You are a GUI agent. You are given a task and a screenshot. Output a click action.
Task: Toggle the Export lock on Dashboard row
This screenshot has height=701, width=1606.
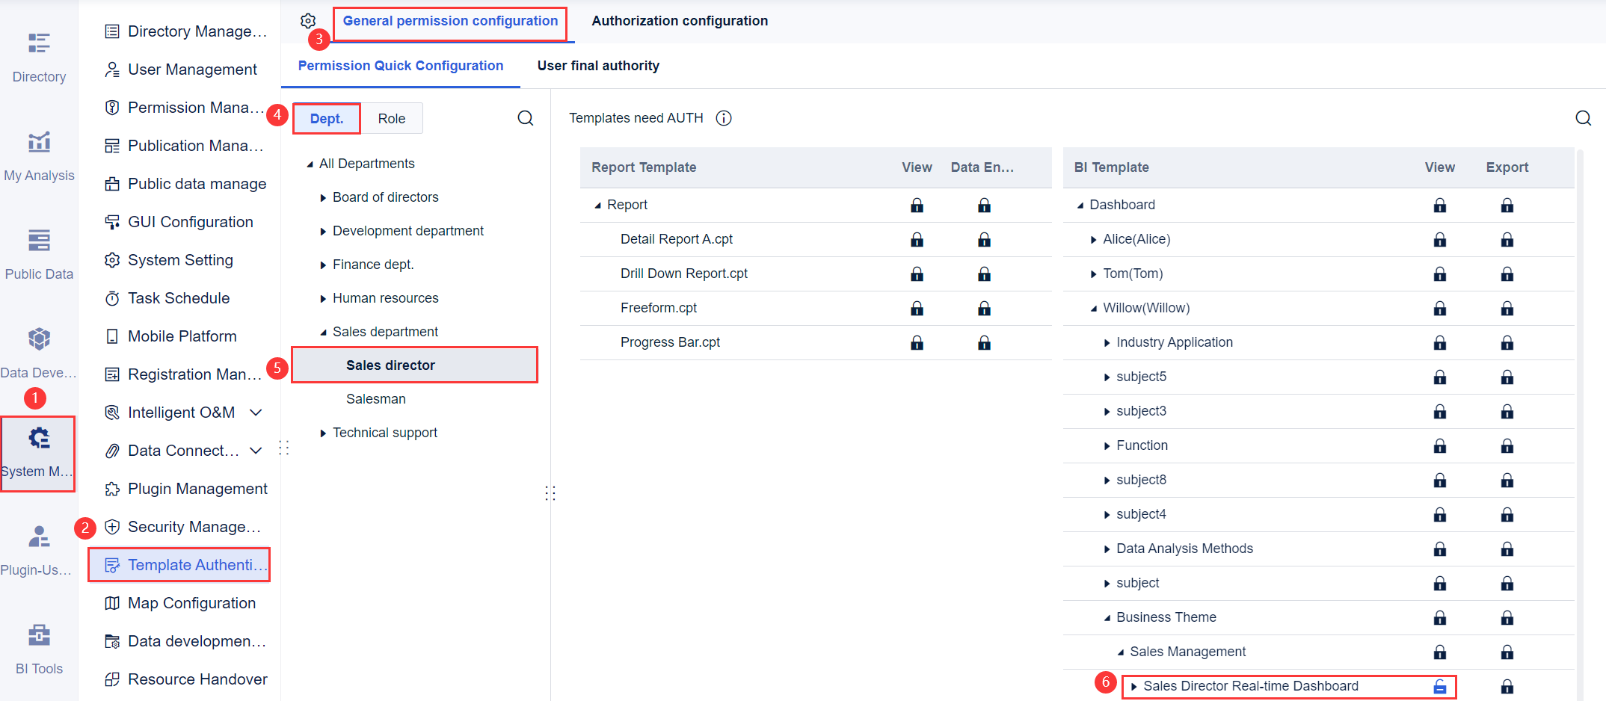click(x=1507, y=205)
